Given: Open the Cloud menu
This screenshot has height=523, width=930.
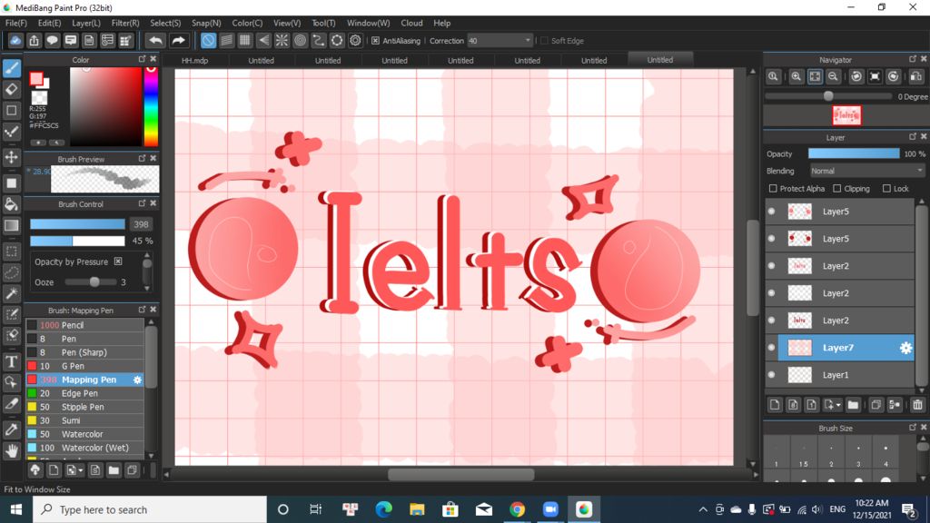Looking at the screenshot, I should pos(411,23).
